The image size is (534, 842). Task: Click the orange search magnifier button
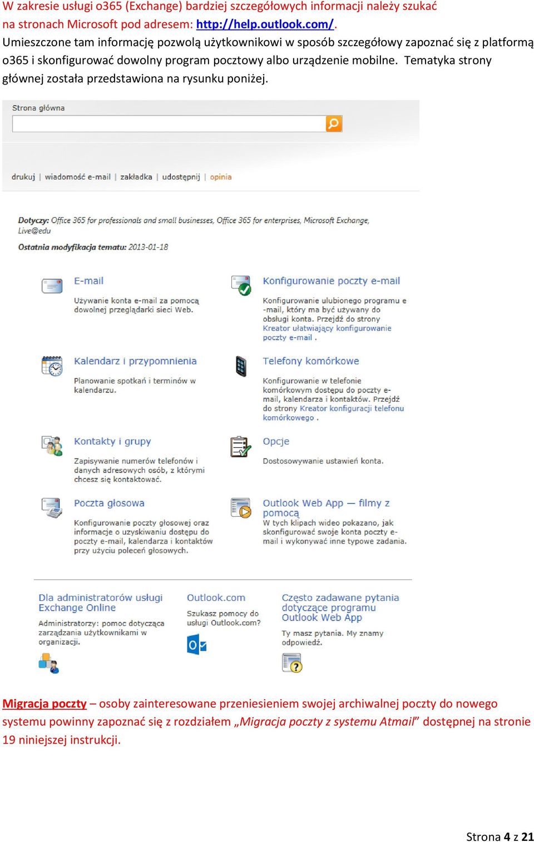coord(334,123)
